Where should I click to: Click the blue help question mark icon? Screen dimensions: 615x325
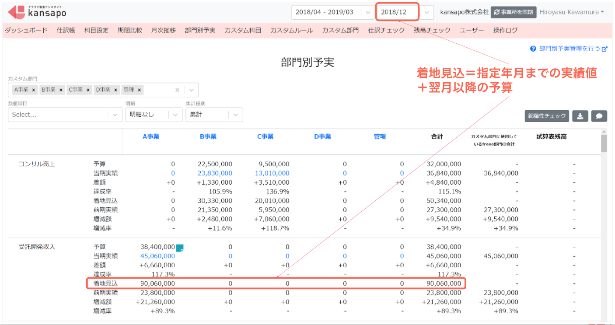pyautogui.click(x=533, y=49)
